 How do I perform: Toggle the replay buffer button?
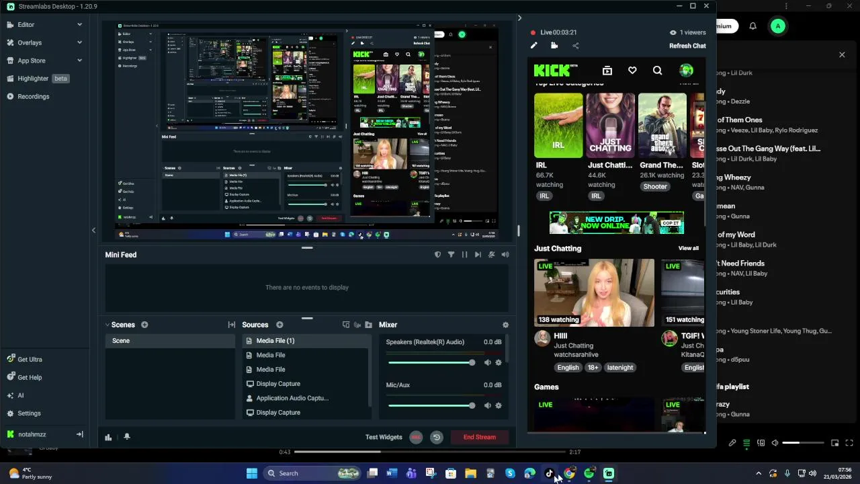[437, 437]
